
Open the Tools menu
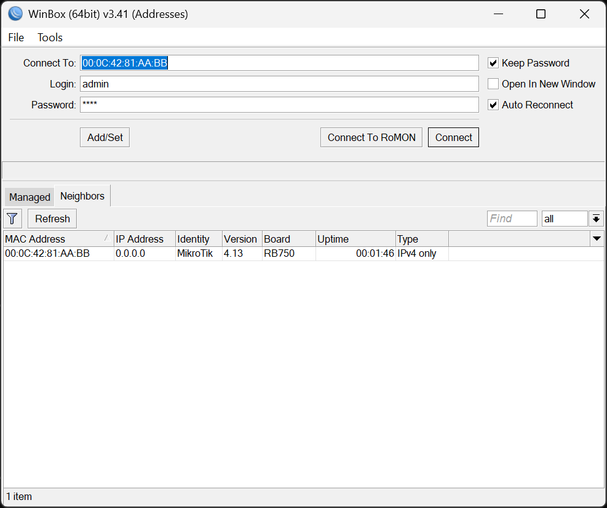pyautogui.click(x=49, y=38)
